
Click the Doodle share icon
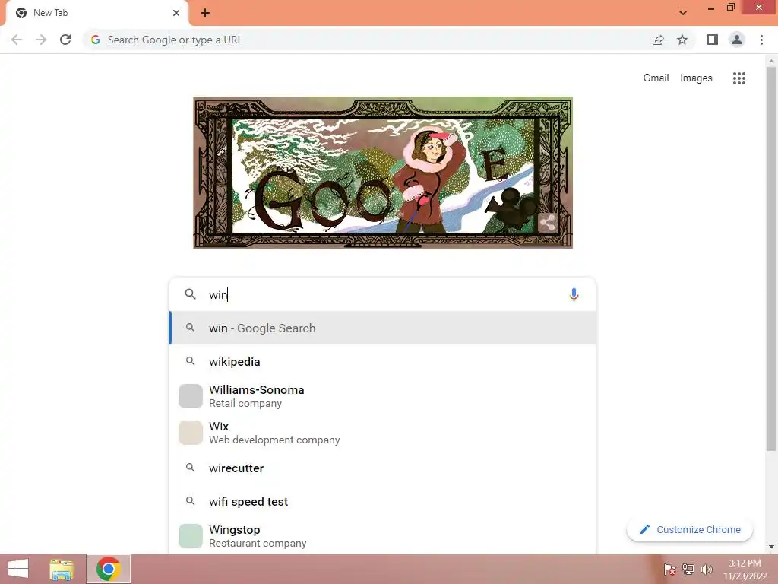click(547, 223)
